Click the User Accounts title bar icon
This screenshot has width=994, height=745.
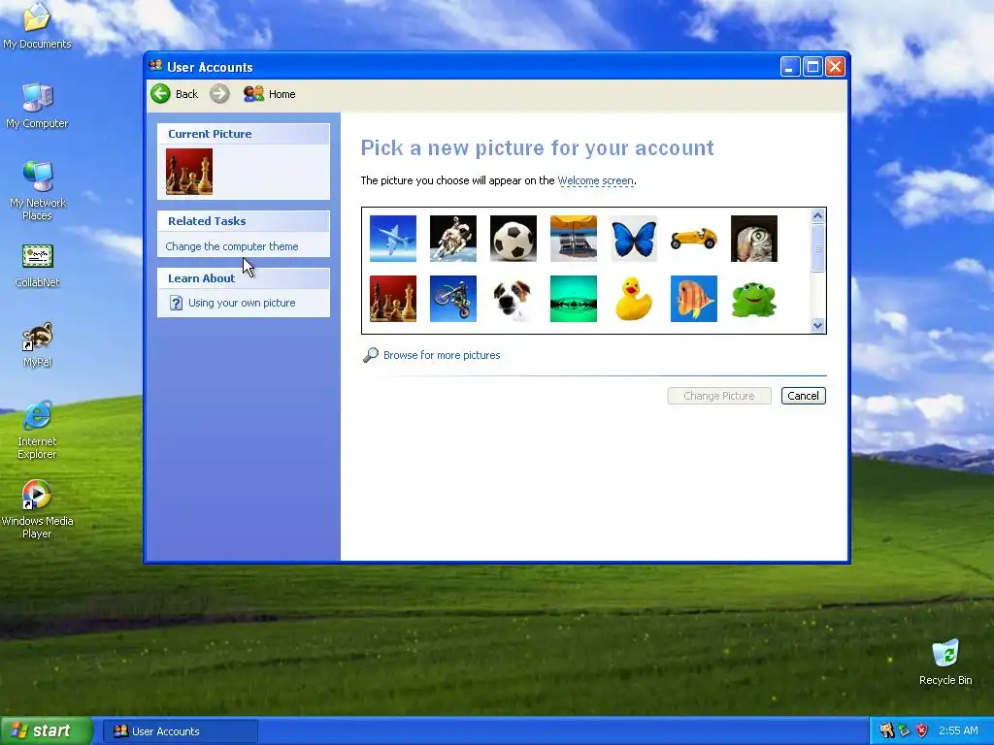156,66
